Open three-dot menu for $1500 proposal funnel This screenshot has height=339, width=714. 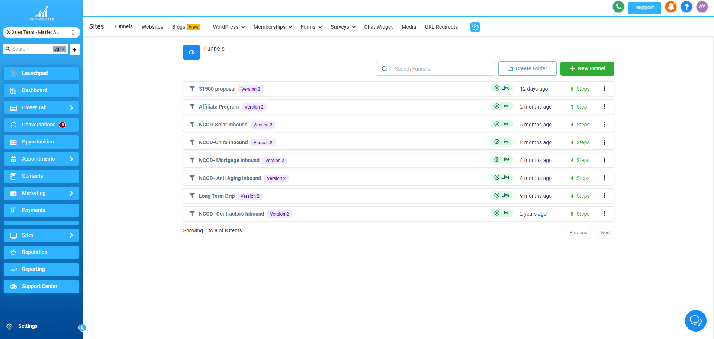pyautogui.click(x=604, y=89)
